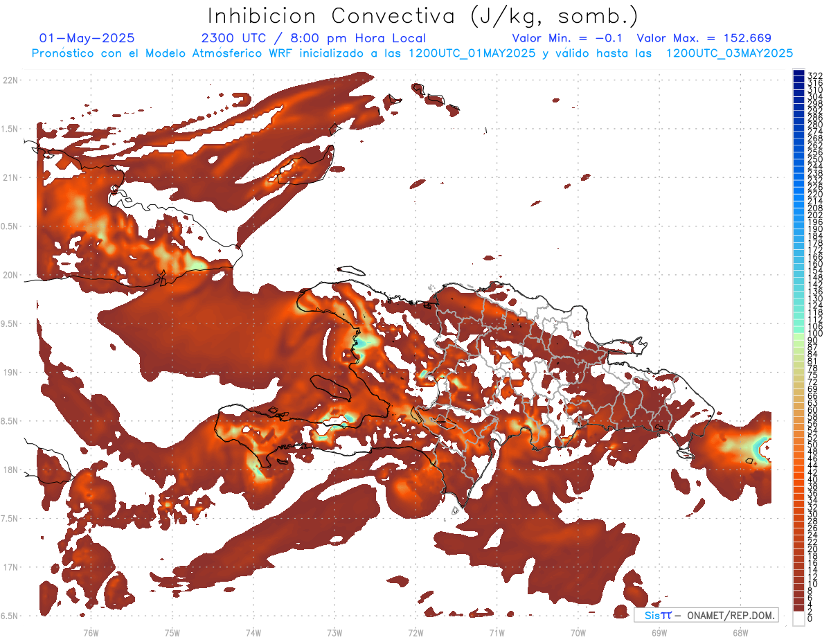Click the '20N' latitude label

point(10,275)
